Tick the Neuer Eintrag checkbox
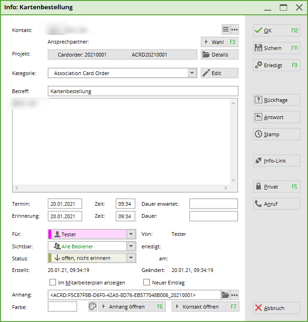Image resolution: width=308 pixels, height=322 pixels. [x=147, y=283]
